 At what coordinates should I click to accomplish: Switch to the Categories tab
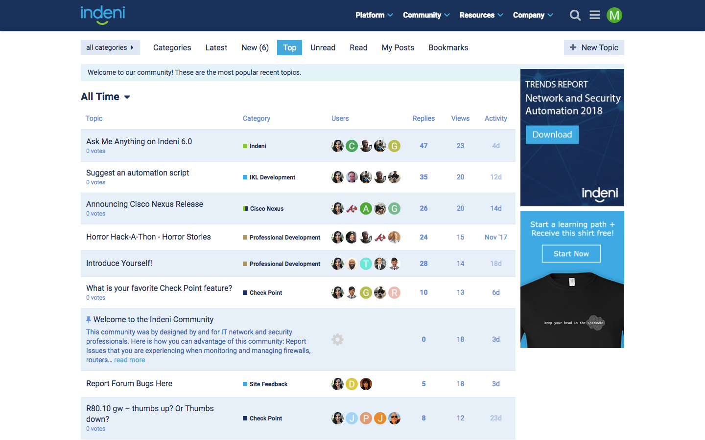[172, 47]
